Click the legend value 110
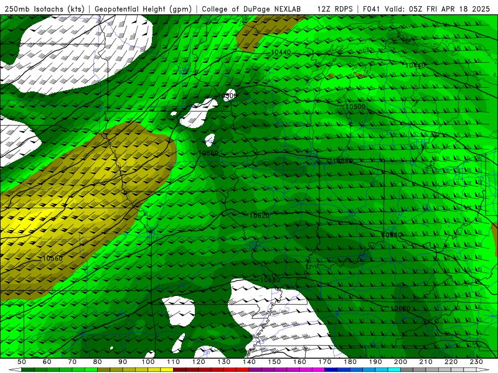Screen dimensions: 498x373 (174, 362)
